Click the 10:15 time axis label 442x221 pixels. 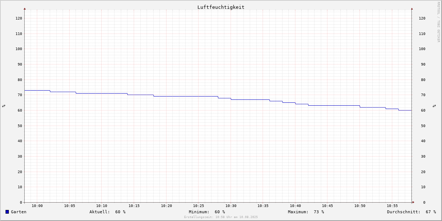pos(134,206)
